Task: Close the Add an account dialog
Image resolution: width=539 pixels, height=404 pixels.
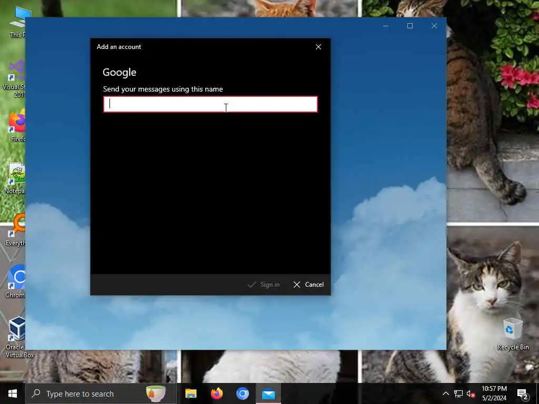Action: [318, 47]
